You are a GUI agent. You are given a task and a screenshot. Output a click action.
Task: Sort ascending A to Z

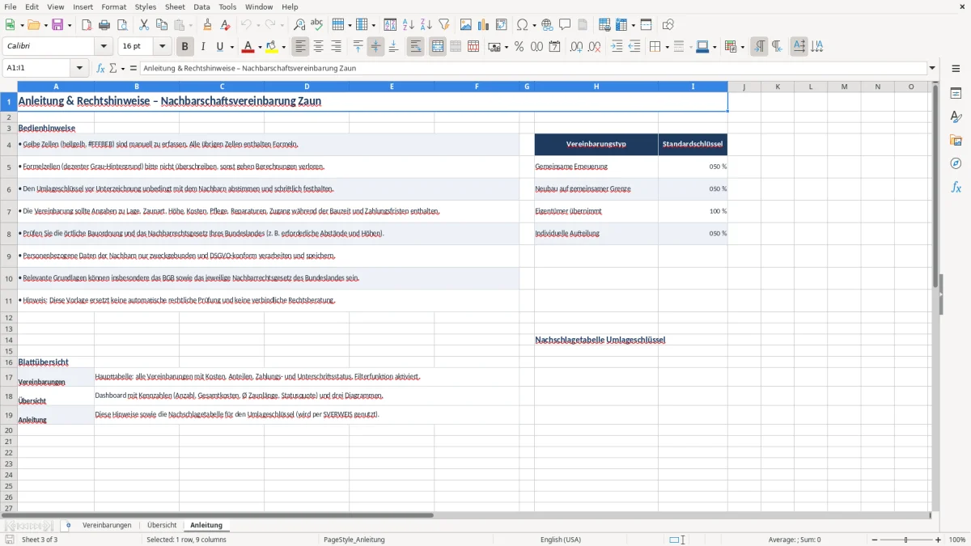409,25
